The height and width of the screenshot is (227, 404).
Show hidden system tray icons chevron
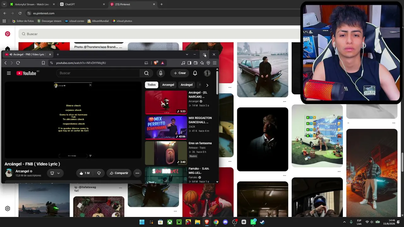click(x=344, y=222)
